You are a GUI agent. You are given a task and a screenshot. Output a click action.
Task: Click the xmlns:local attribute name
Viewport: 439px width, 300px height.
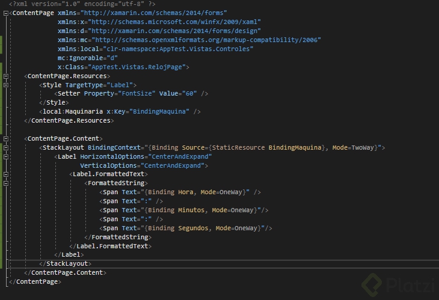pos(78,49)
